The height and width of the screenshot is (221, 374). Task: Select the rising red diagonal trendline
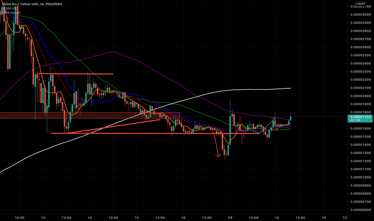tap(114, 127)
